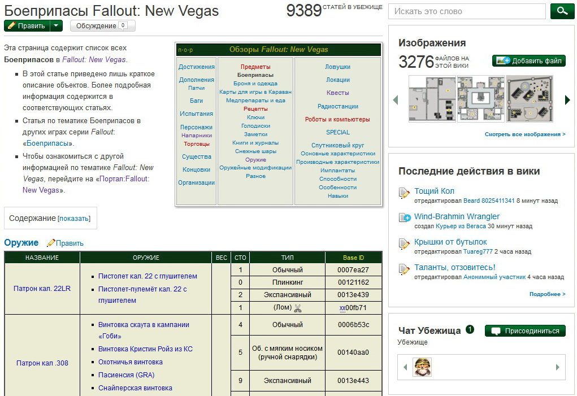The image size is (577, 396).
Task: Open the third map thumbnail
Action: click(529, 98)
